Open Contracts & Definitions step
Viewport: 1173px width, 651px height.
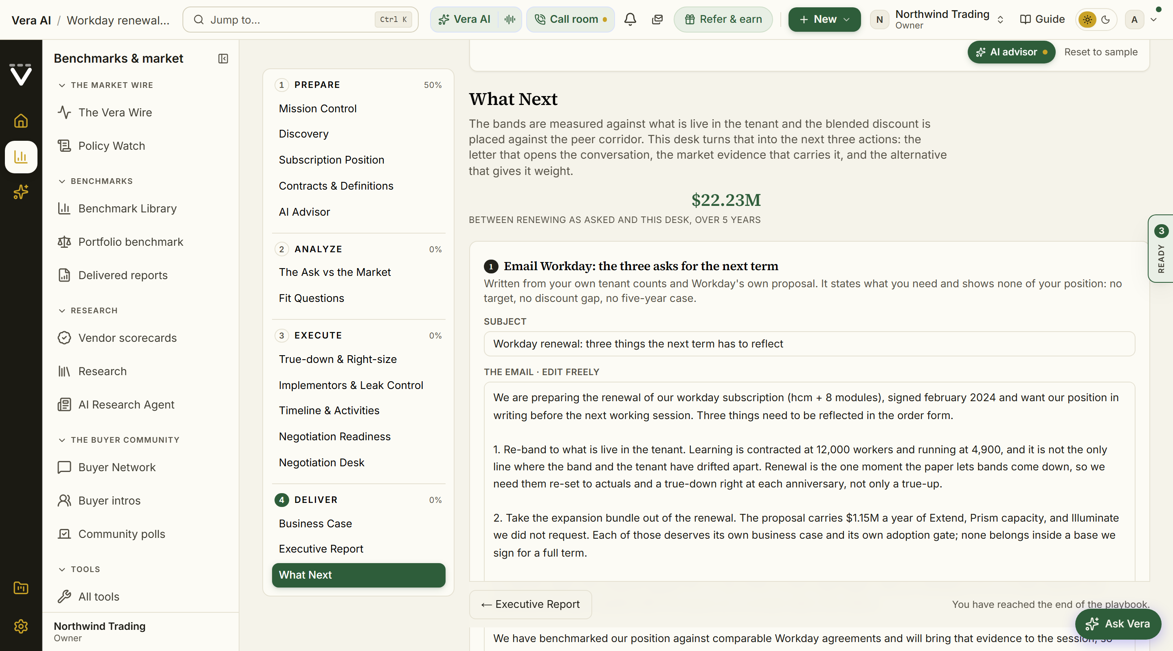tap(358, 186)
